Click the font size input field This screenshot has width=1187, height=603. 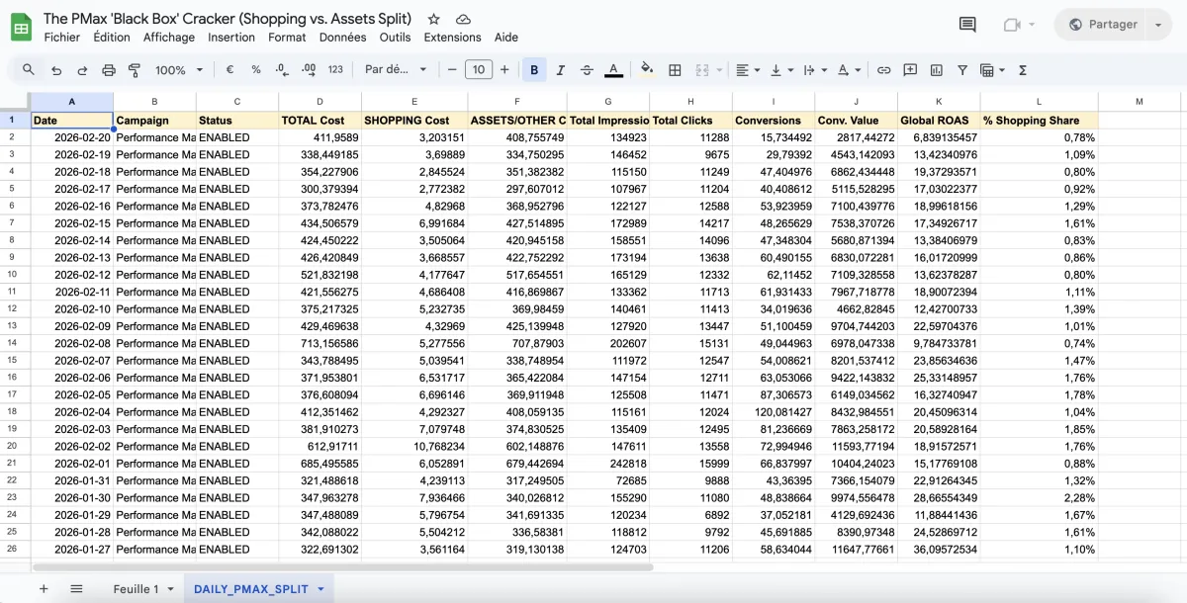click(x=479, y=70)
